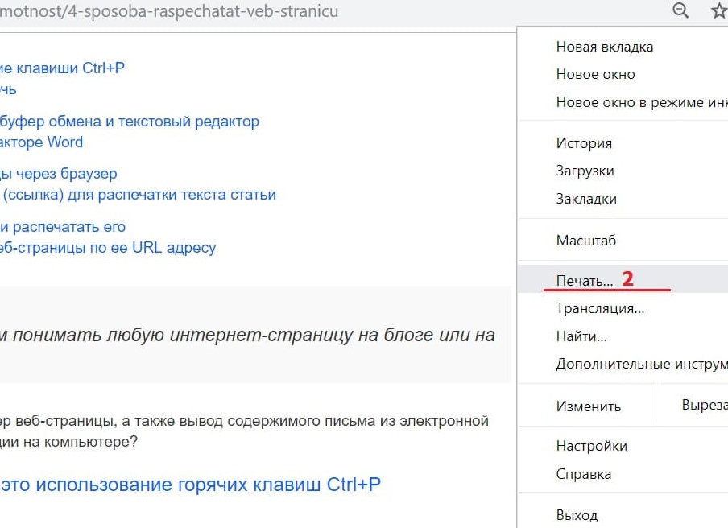
Task: Open the 'Справка' submenu
Action: (623, 474)
